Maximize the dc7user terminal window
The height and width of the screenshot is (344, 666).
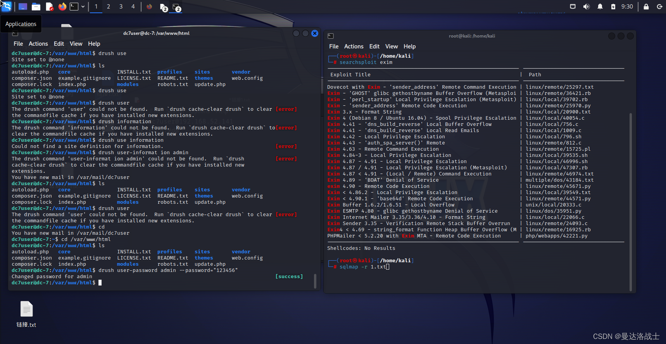point(305,33)
